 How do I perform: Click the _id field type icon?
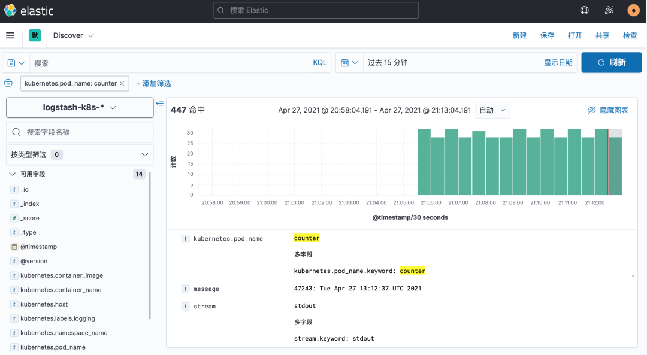pos(14,189)
